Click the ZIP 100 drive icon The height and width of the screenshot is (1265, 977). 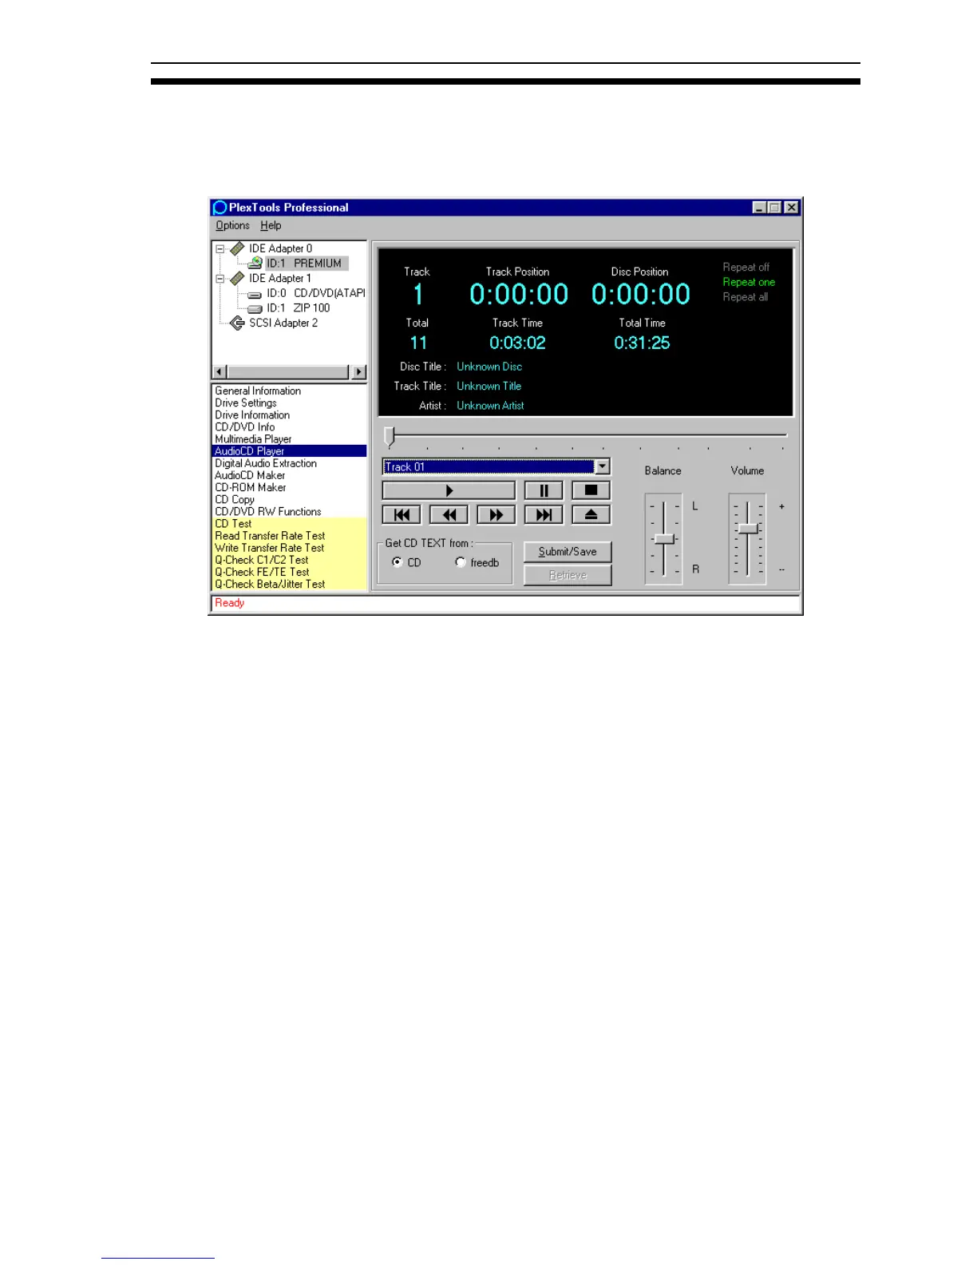255,308
